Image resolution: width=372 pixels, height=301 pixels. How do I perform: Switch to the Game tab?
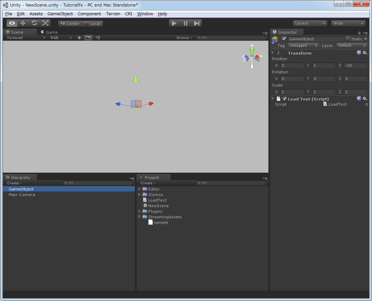49,32
